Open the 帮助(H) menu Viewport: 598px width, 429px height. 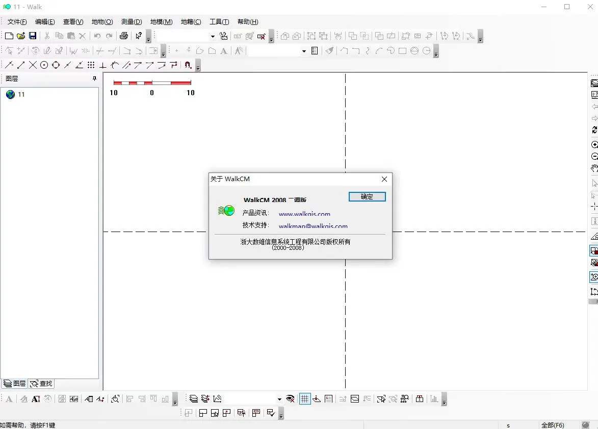248,22
